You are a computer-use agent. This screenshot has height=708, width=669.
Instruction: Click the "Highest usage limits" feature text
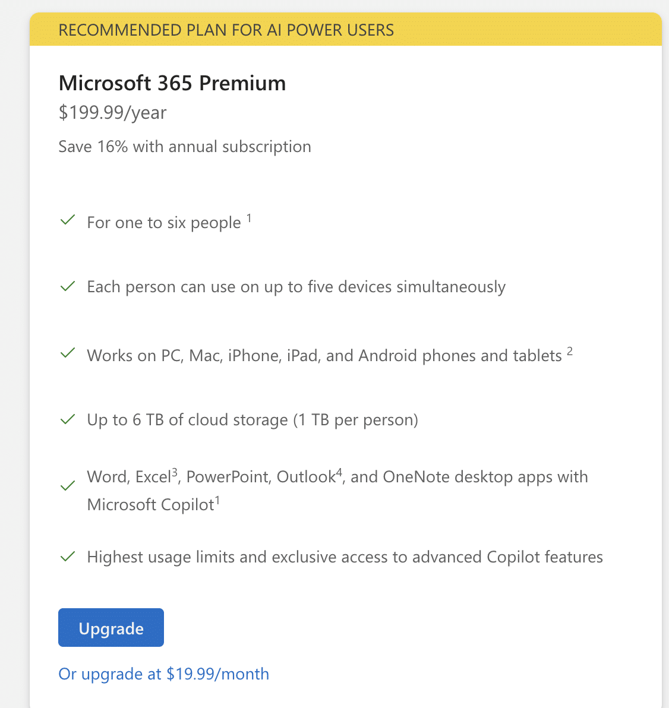tap(345, 557)
